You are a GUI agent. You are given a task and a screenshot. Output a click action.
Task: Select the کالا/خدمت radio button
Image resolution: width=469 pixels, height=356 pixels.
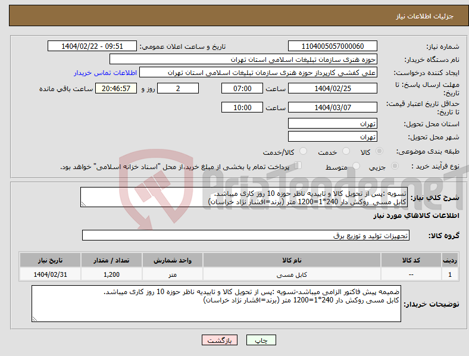303,151
